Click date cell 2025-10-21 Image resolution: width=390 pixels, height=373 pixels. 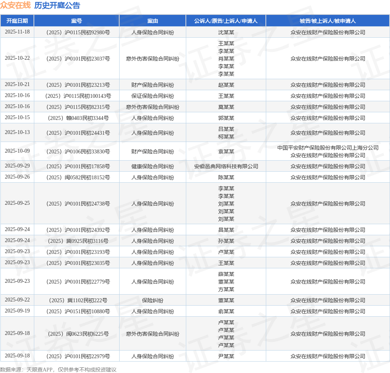pyautogui.click(x=17, y=84)
